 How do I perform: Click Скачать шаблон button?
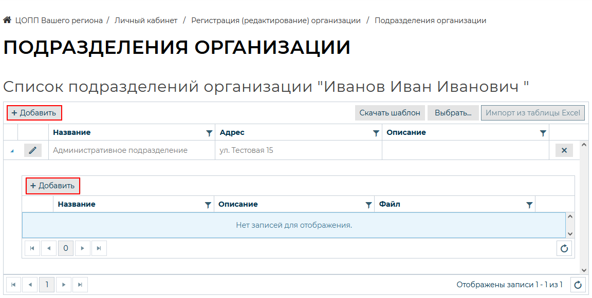tap(390, 113)
